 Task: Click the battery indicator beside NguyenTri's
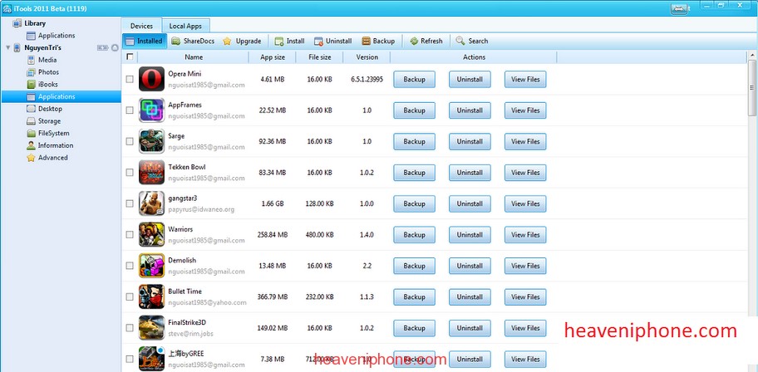[103, 48]
